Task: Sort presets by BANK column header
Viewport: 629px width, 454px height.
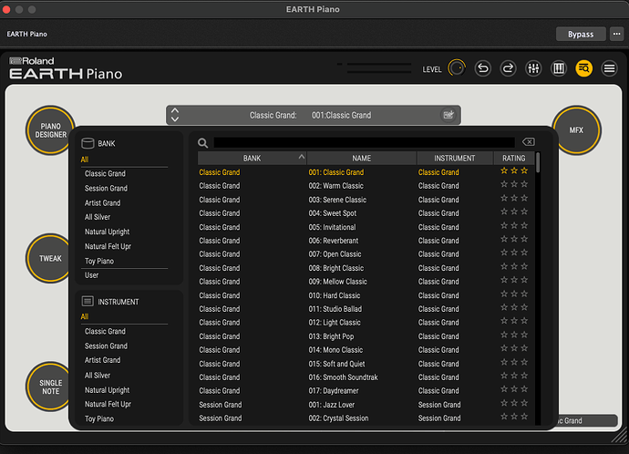Action: pos(252,158)
